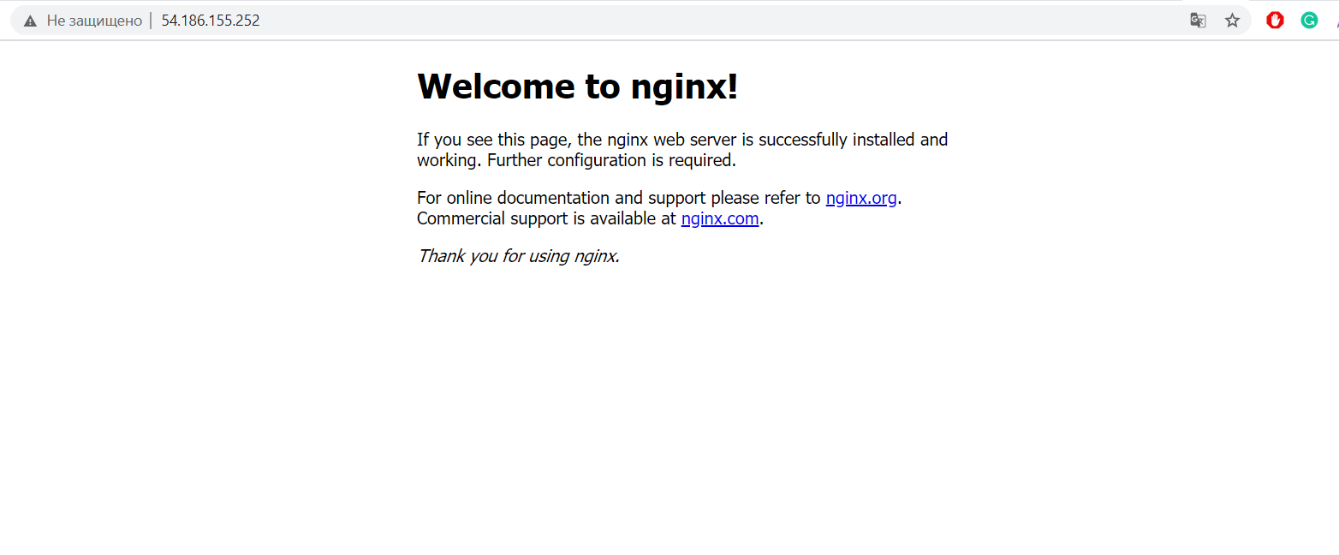
Task: Click the blank page area below the text
Action: pyautogui.click(x=668, y=411)
